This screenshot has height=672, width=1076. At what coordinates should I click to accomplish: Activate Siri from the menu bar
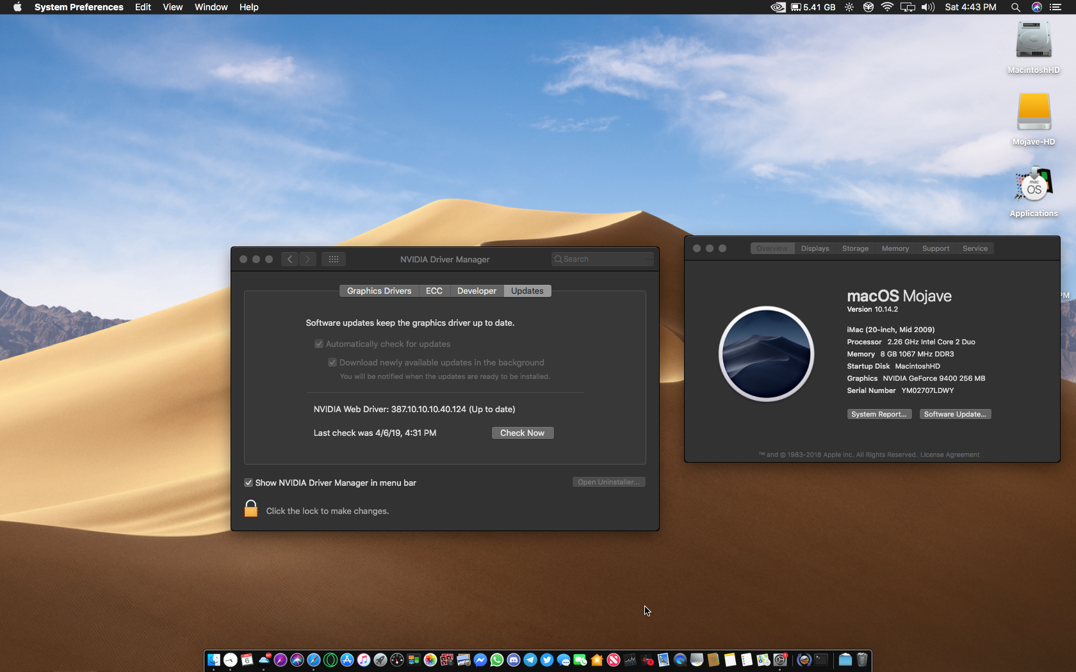1036,7
